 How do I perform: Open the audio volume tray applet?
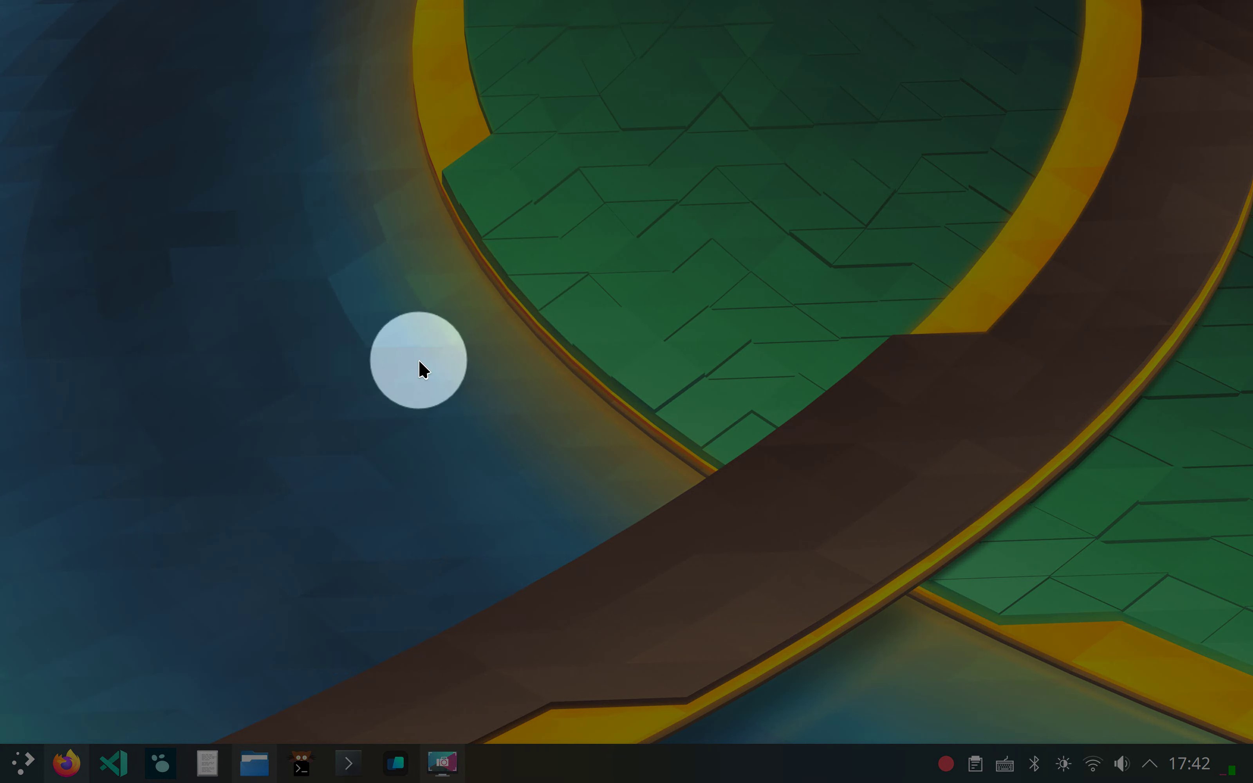click(x=1122, y=764)
